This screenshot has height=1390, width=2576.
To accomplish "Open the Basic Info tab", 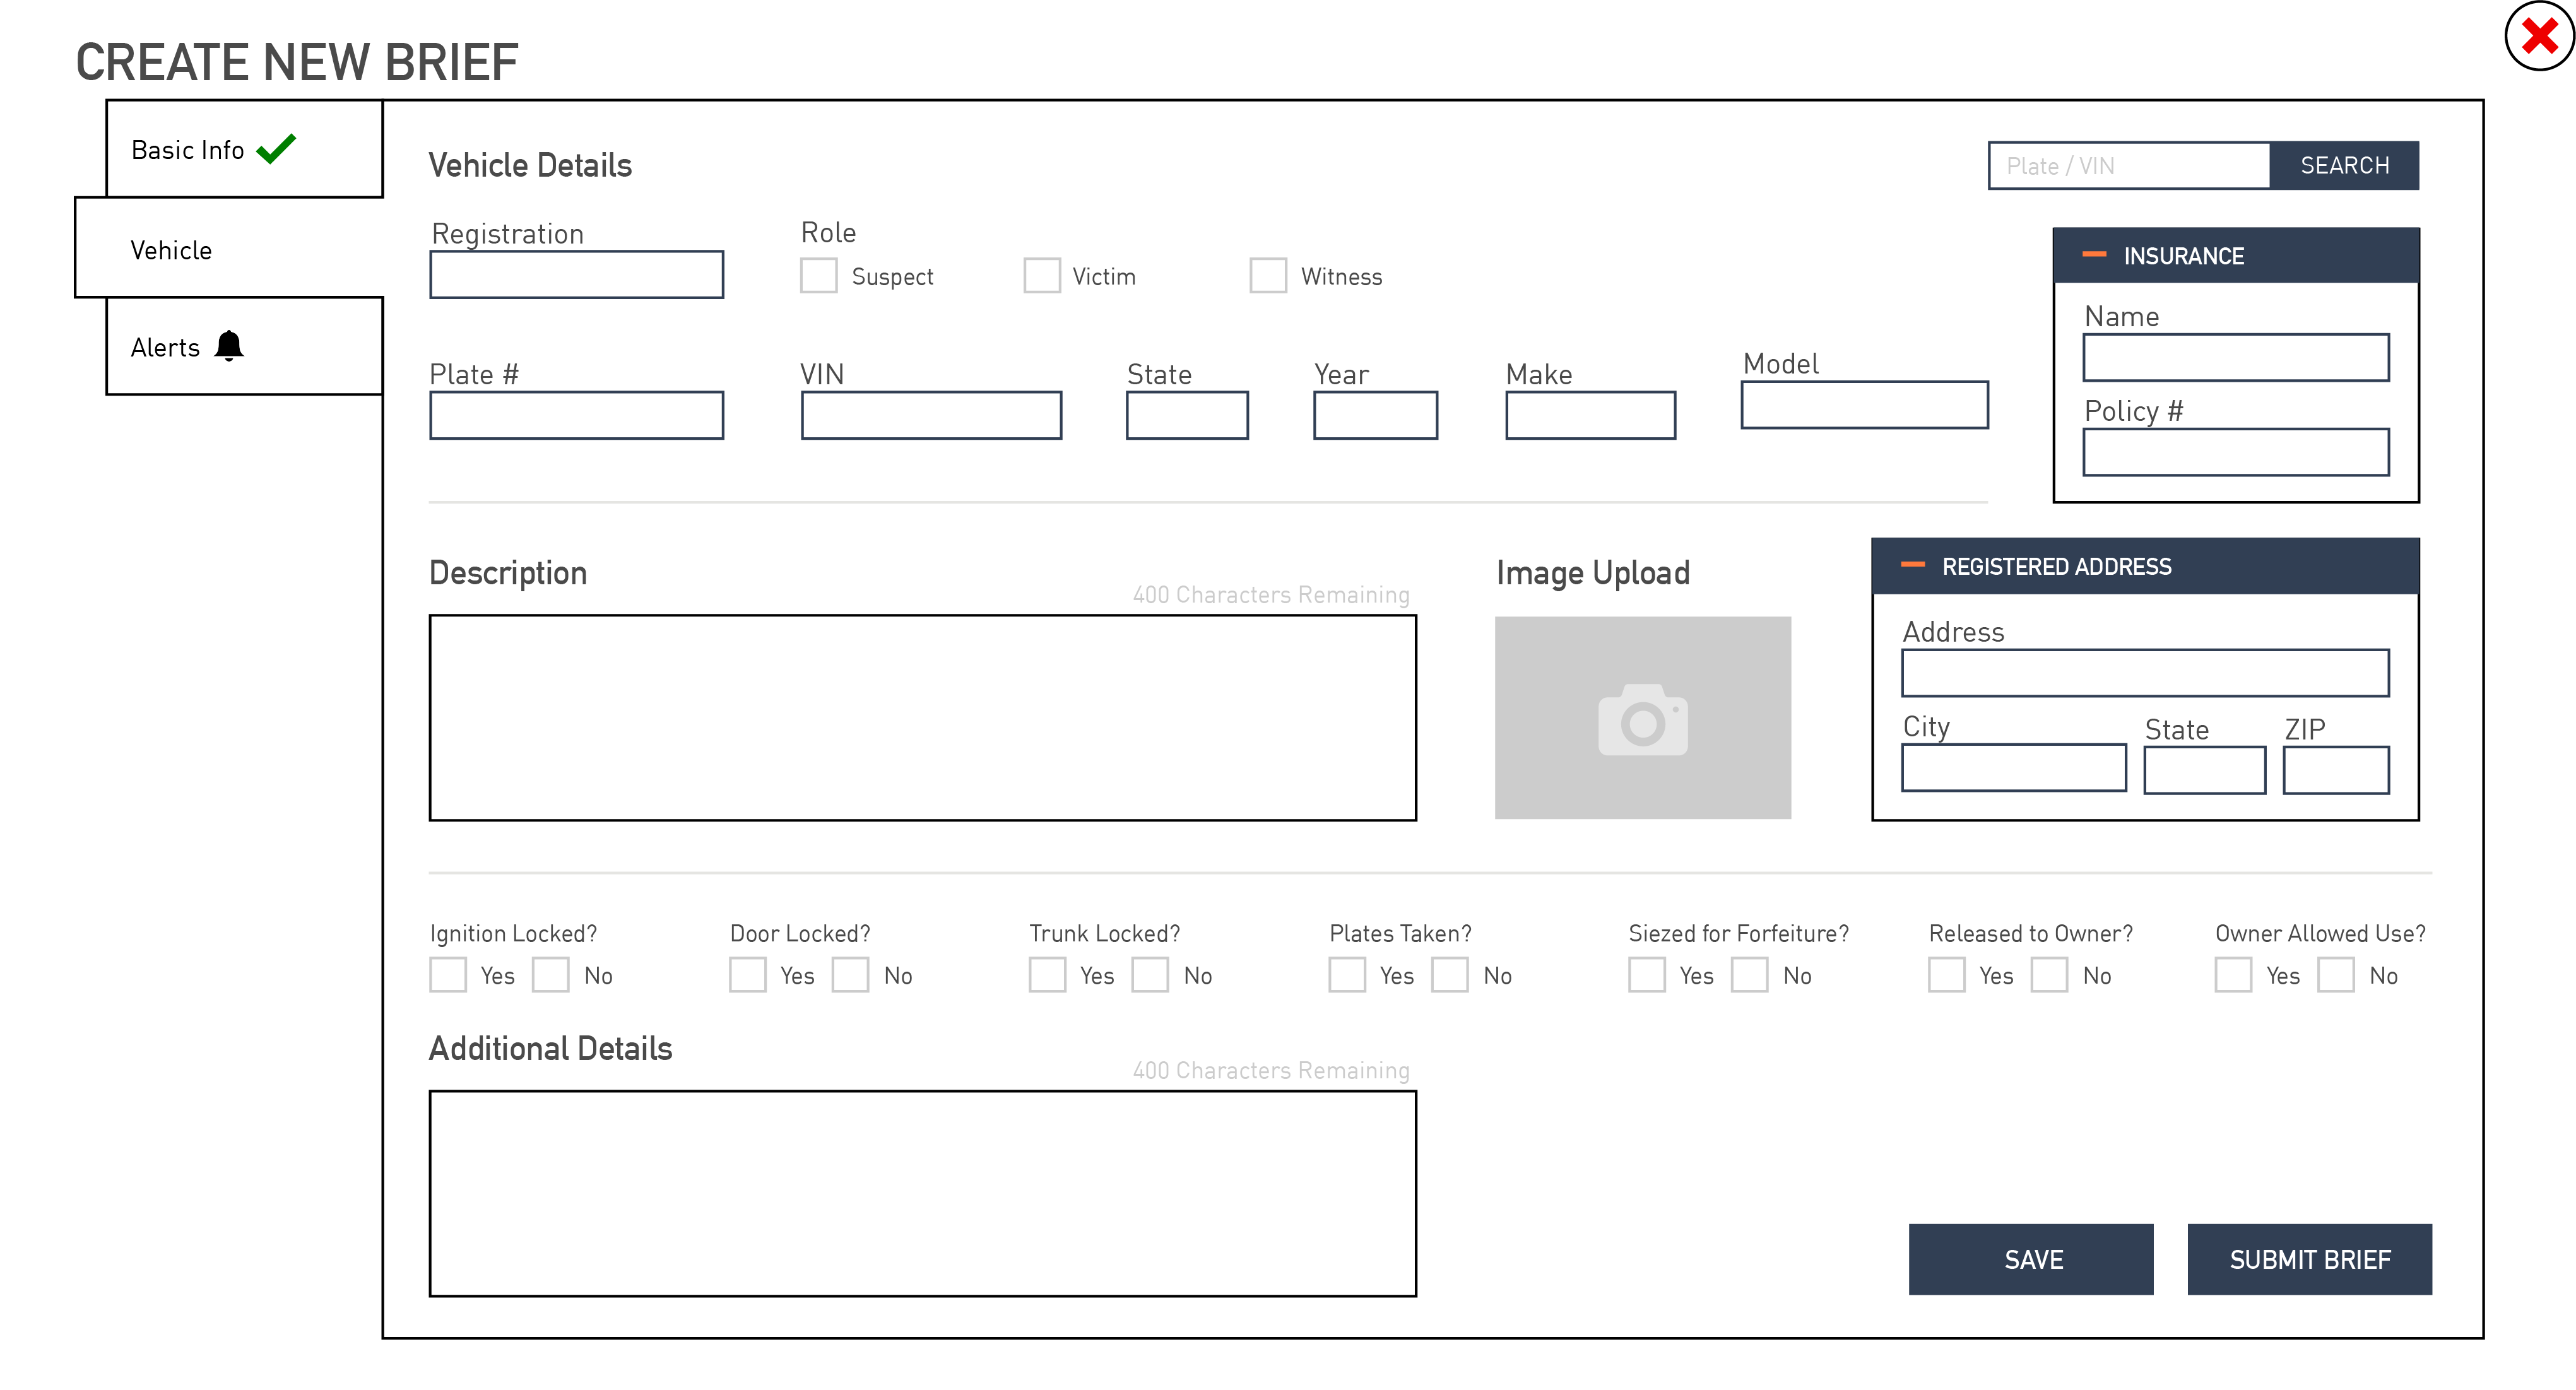I will click(x=244, y=149).
